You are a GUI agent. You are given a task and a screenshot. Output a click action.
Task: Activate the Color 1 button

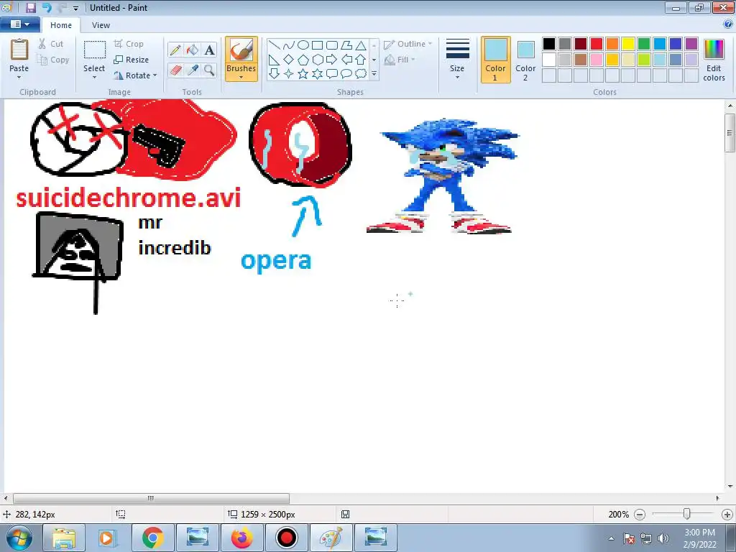click(x=496, y=60)
